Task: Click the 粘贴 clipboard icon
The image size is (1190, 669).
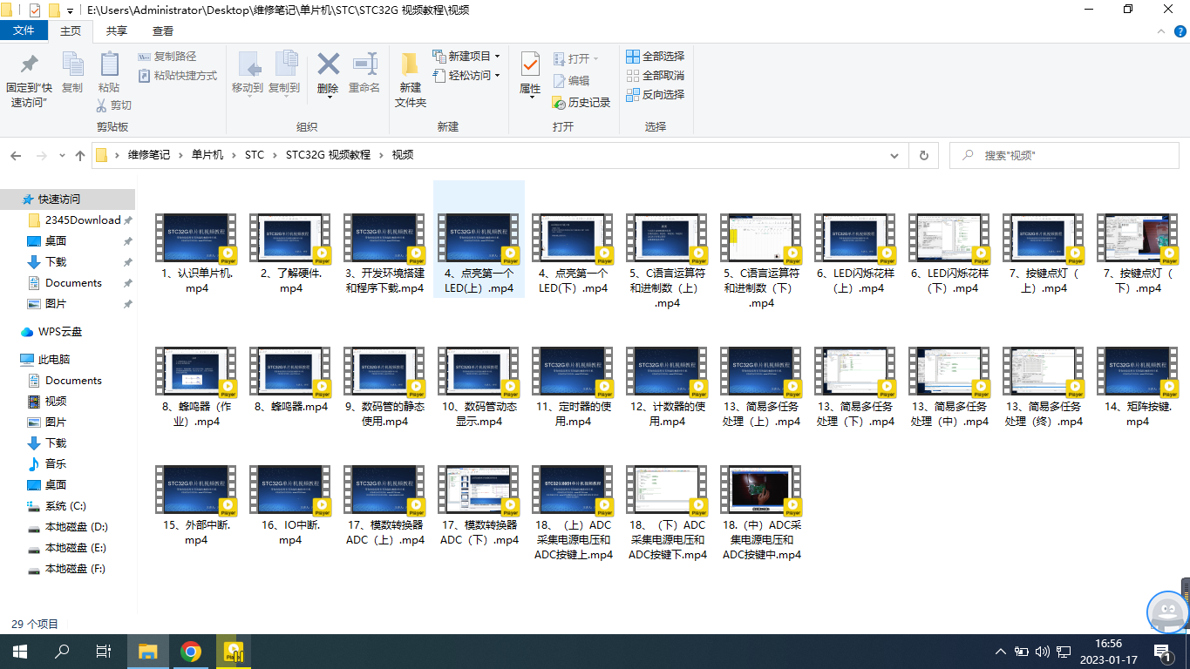Action: tap(109, 64)
